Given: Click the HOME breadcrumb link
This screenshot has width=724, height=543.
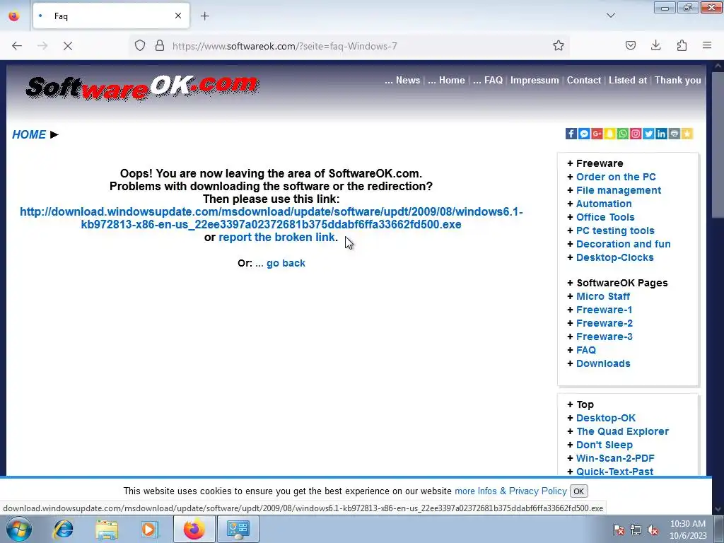Looking at the screenshot, I should pos(29,134).
